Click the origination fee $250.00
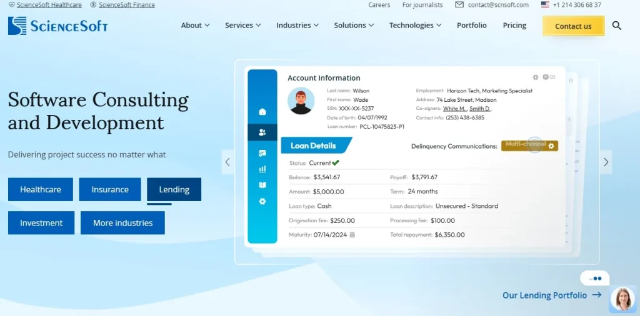640x316 pixels. [342, 220]
